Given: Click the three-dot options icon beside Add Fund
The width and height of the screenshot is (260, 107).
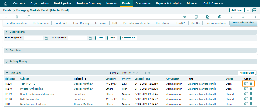Looking at the screenshot, I should pos(254,10).
